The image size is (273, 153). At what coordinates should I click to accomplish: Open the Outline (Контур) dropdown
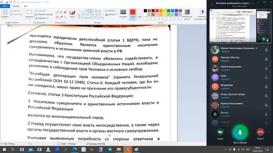point(111,11)
